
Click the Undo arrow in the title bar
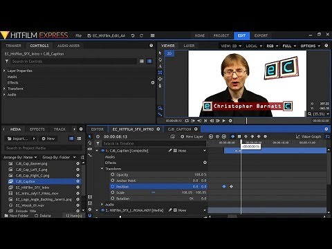click(x=133, y=35)
